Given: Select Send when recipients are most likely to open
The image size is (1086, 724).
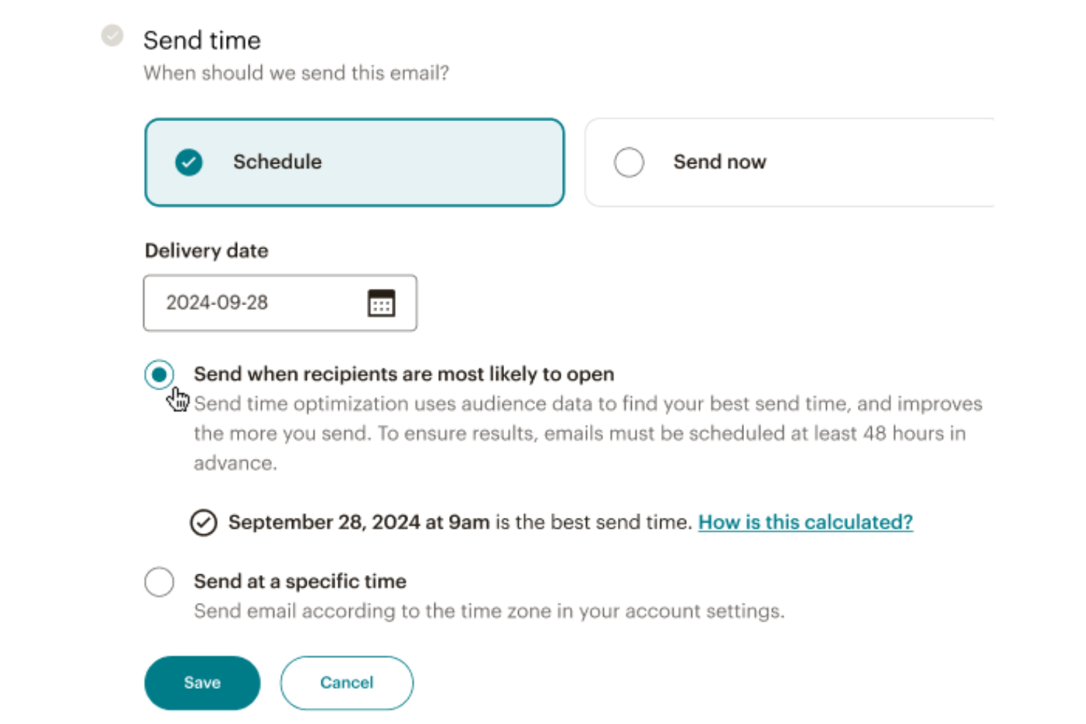Looking at the screenshot, I should (x=159, y=374).
